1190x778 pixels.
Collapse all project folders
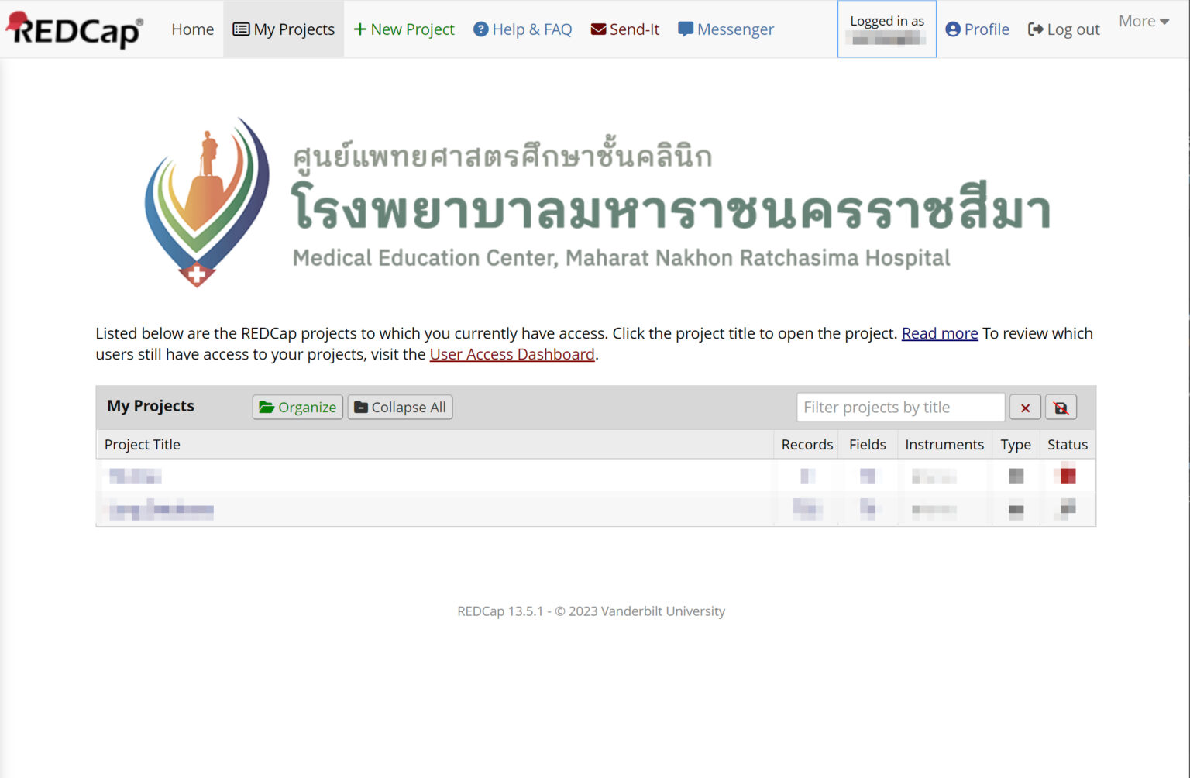coord(400,407)
